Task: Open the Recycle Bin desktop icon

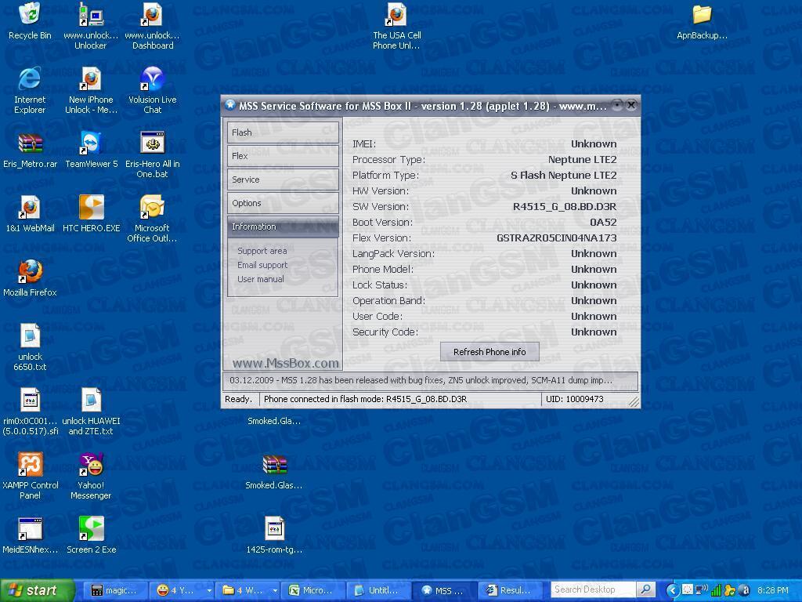Action: [x=31, y=14]
